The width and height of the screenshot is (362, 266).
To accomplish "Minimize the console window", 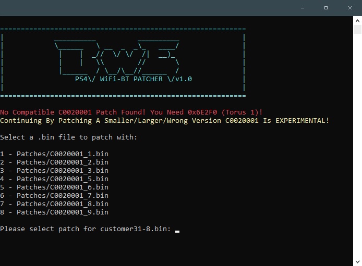I will (x=303, y=8).
